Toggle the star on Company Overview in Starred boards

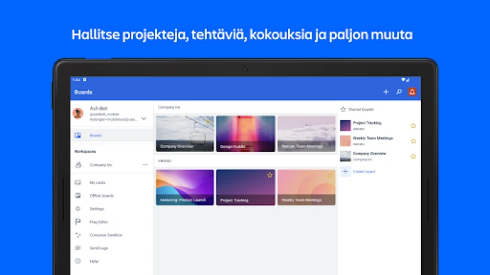click(x=414, y=156)
